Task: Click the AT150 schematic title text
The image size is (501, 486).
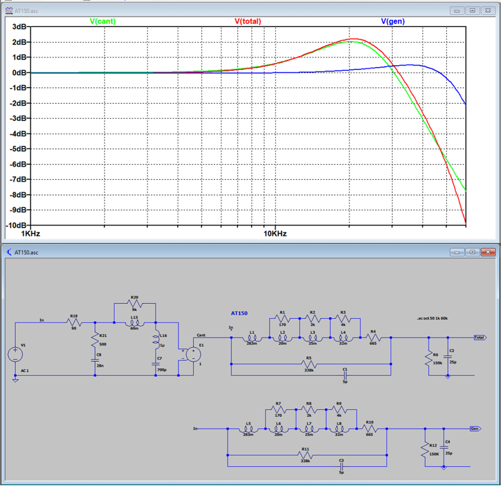Action: tap(239, 313)
